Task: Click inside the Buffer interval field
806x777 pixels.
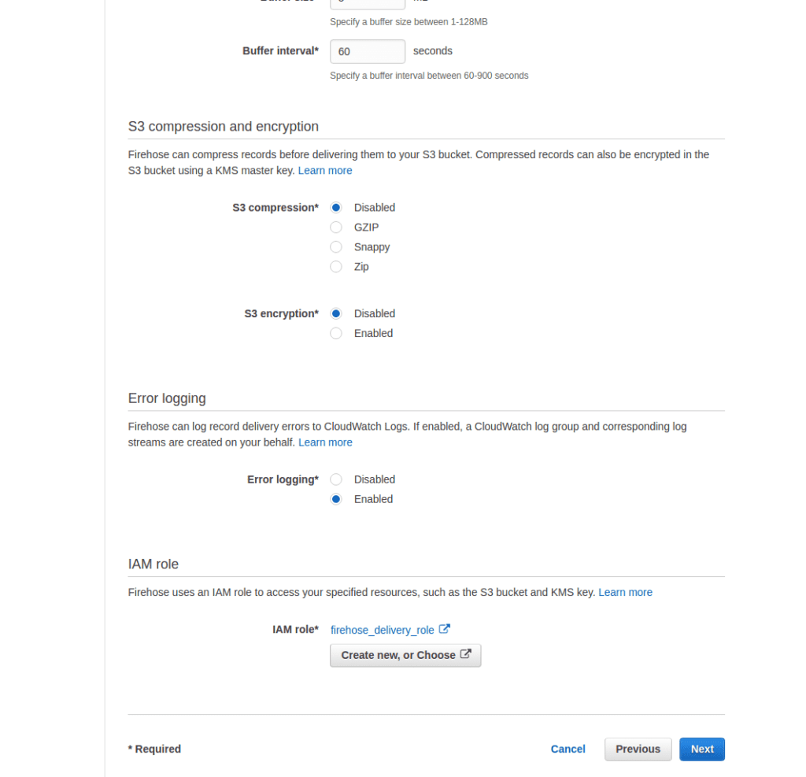Action: (x=367, y=51)
